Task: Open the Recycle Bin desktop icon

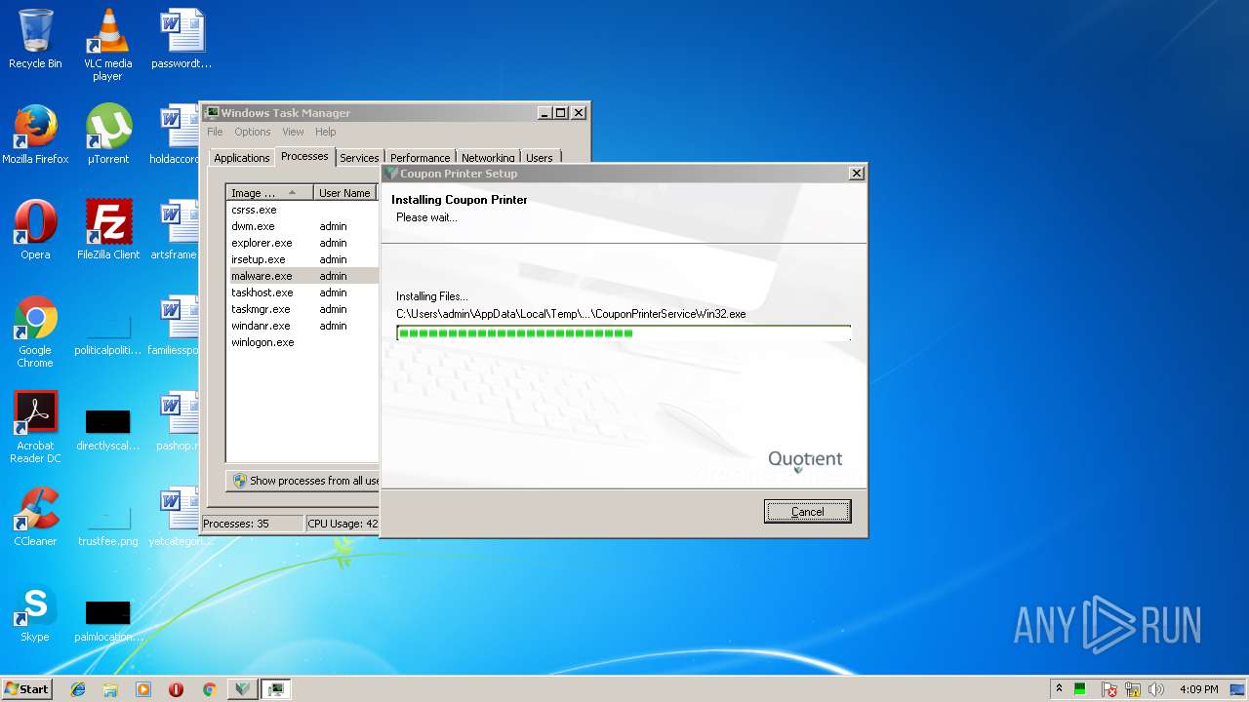Action: coord(35,39)
